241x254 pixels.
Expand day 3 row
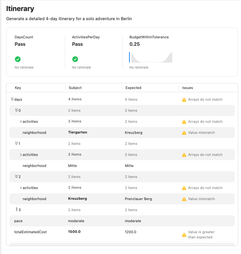pyautogui.click(x=16, y=209)
